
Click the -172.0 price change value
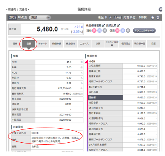[x=78, y=27]
